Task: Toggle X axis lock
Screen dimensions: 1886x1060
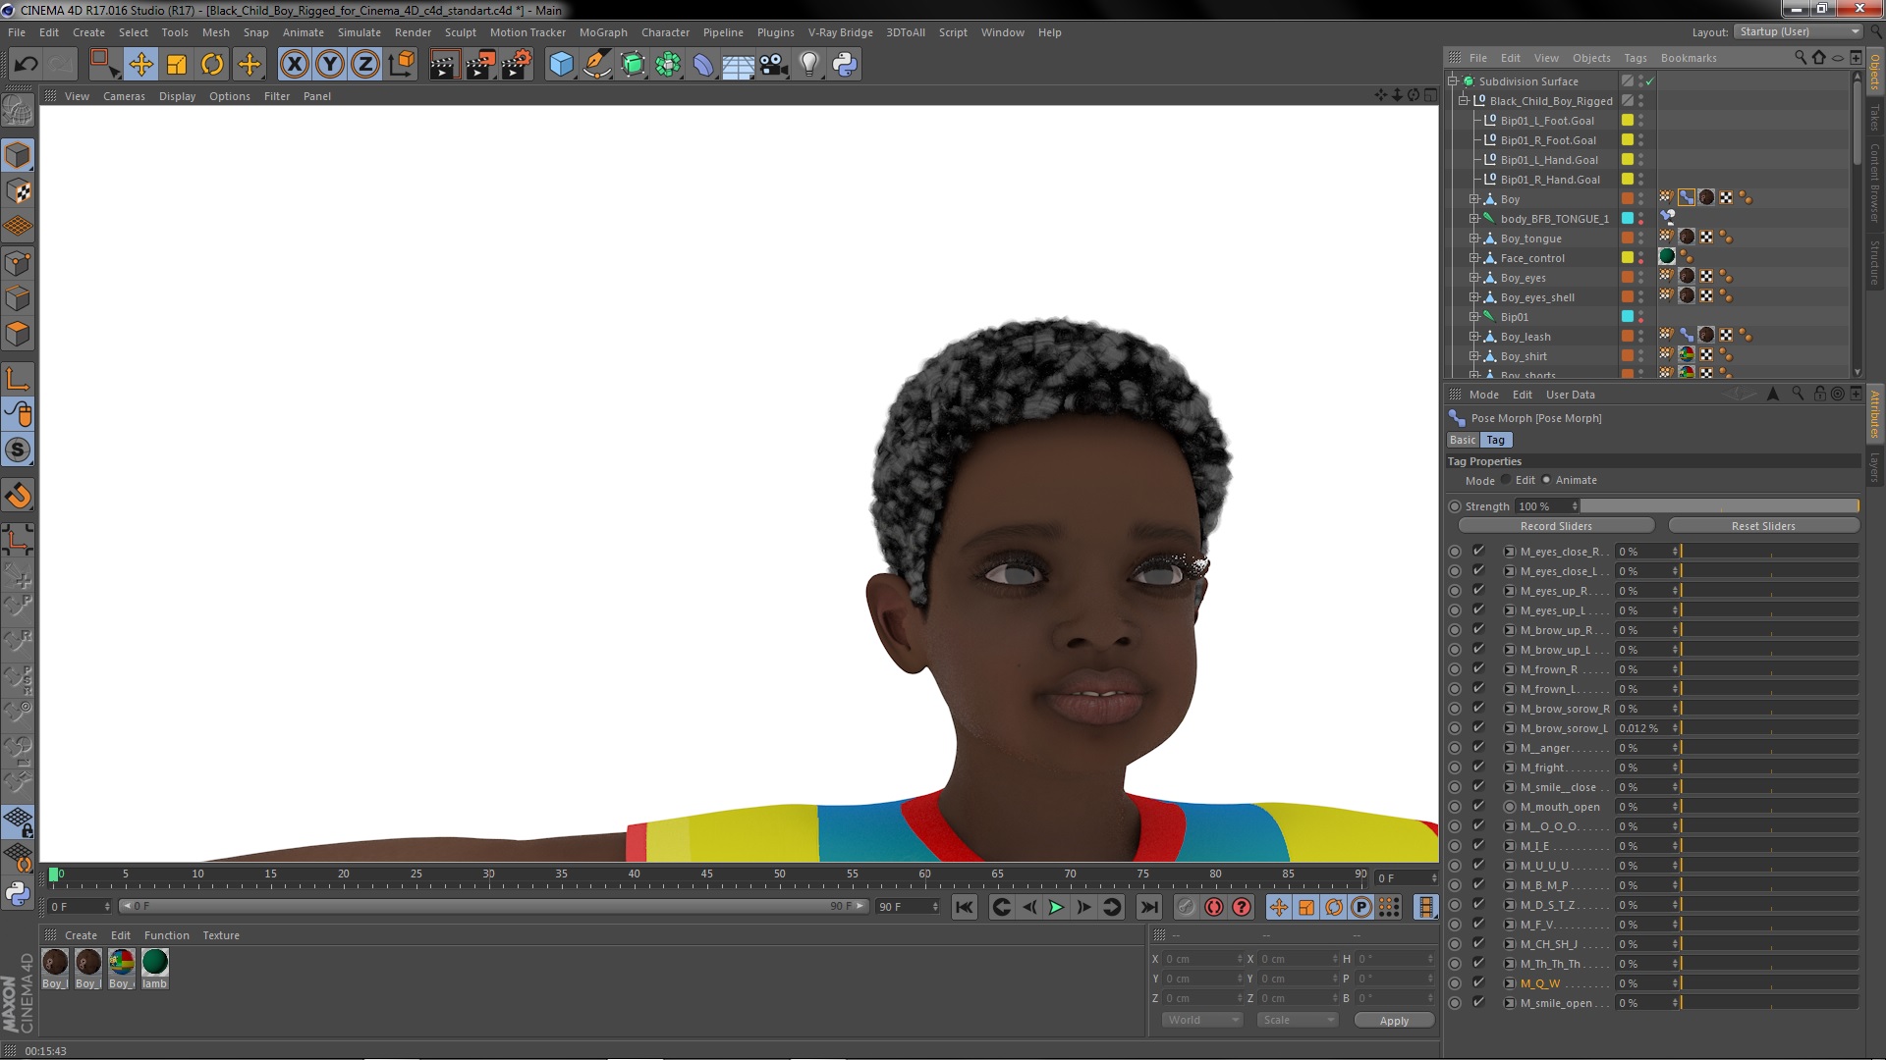Action: click(294, 65)
